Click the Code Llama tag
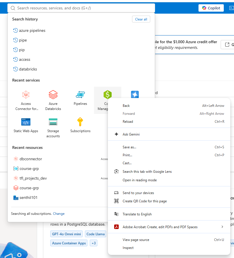The height and width of the screenshot is (258, 234). (x=95, y=234)
